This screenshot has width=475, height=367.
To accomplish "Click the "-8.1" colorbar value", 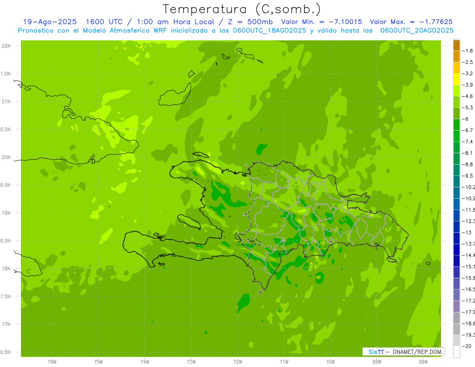I will click(x=468, y=153).
